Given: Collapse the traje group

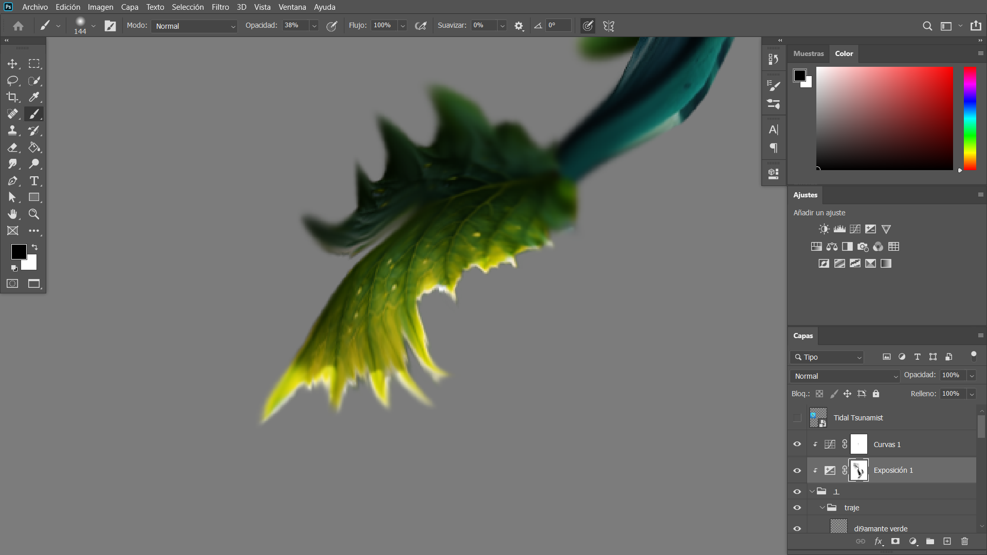Looking at the screenshot, I should pyautogui.click(x=822, y=508).
